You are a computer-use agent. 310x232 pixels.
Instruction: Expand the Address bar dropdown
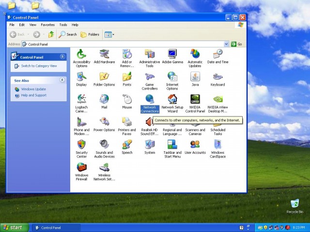226,44
